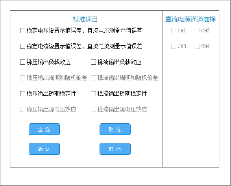The image size is (231, 186).
Task: Toggle 稳流输出源电压效应 checkbox
Action: [x=93, y=110]
